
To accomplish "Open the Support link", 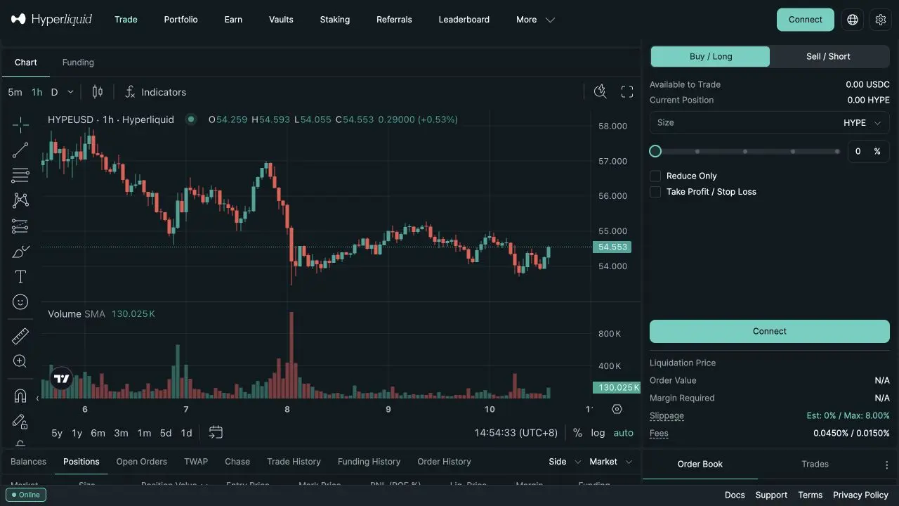I will [x=771, y=495].
